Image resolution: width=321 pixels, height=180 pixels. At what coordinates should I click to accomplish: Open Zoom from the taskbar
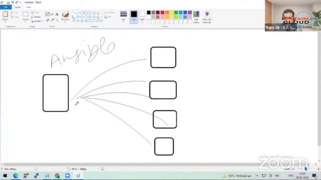(x=68, y=175)
